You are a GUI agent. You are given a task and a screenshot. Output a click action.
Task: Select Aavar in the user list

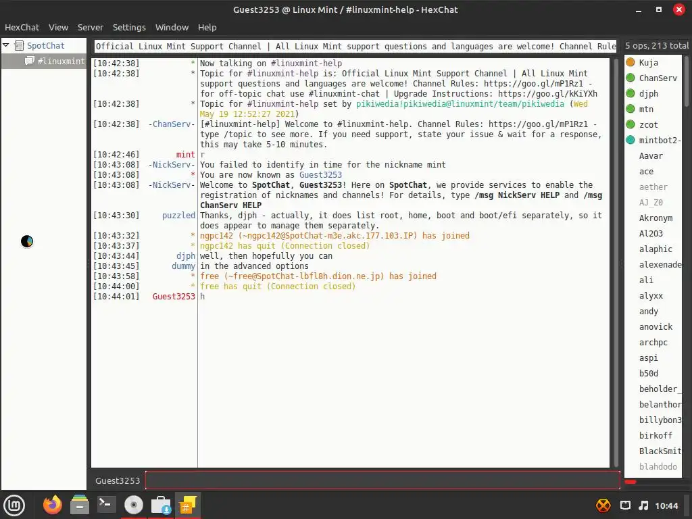coord(651,156)
